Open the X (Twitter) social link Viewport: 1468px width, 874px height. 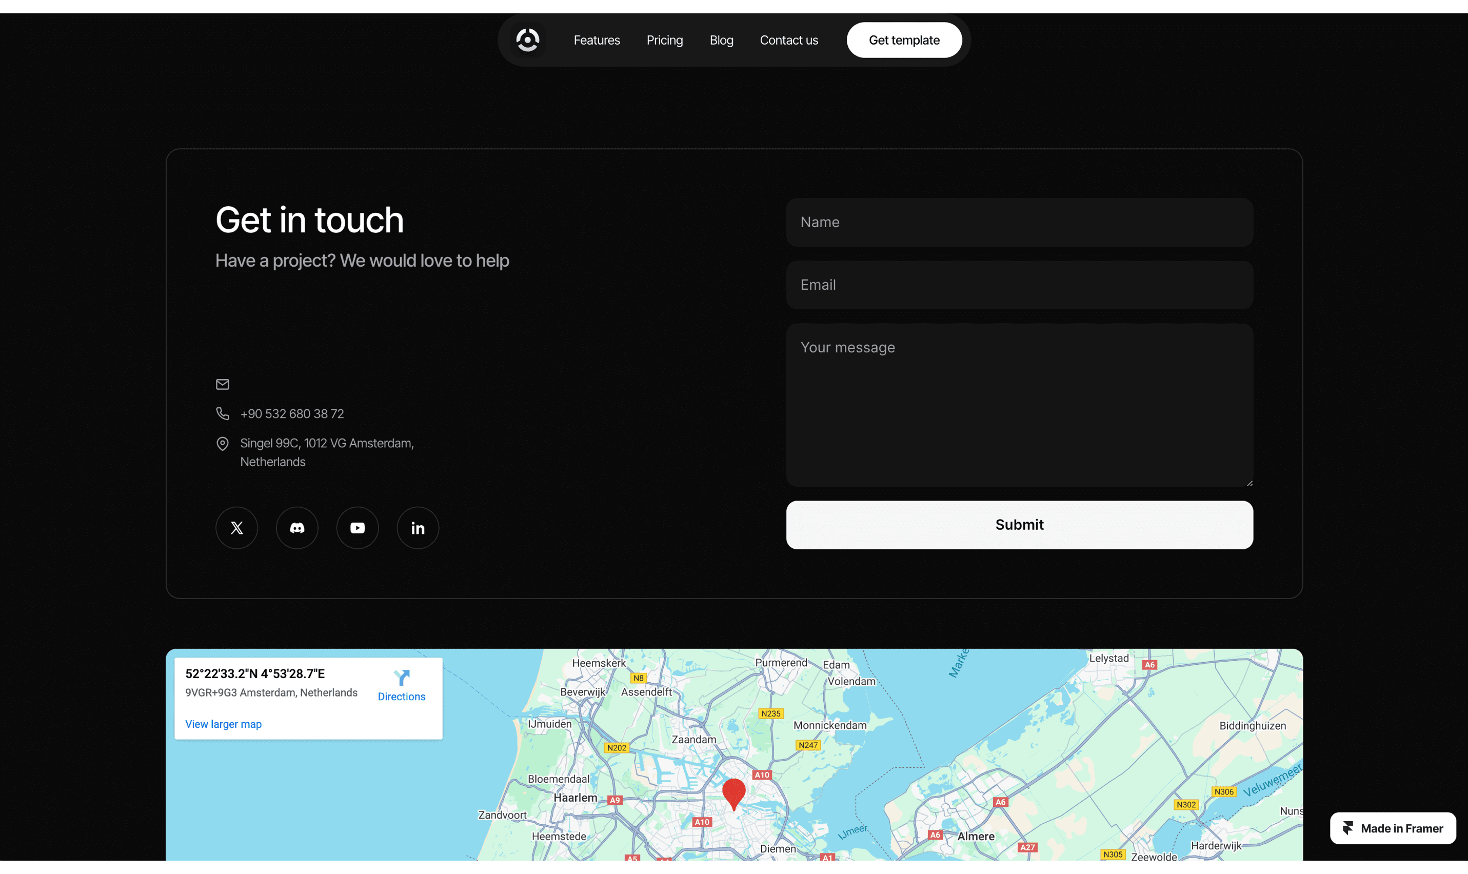(x=237, y=528)
